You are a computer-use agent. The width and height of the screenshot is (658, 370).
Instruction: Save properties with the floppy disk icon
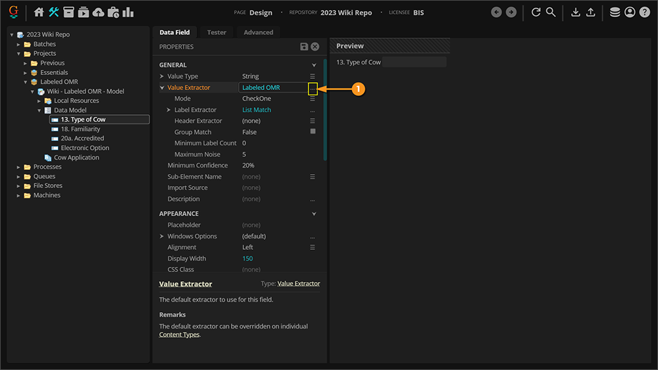pyautogui.click(x=304, y=47)
